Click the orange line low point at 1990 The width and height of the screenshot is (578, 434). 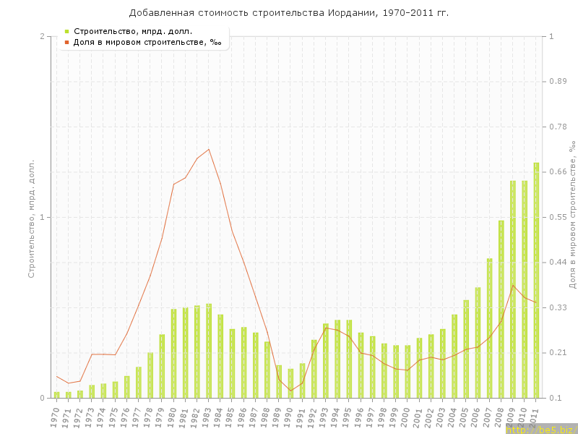point(290,391)
